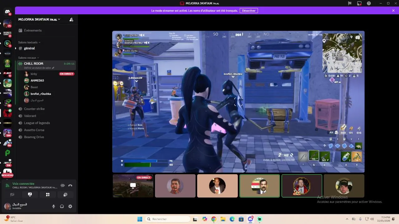
Task: Join the Valorant voice channel
Action: pyautogui.click(x=46, y=116)
